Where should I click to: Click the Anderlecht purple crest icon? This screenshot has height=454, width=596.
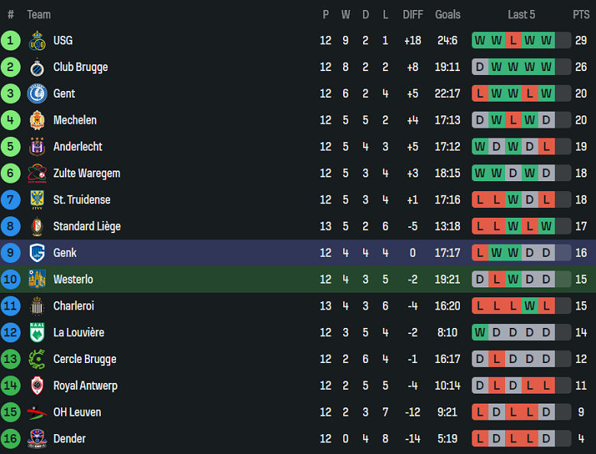(x=37, y=147)
